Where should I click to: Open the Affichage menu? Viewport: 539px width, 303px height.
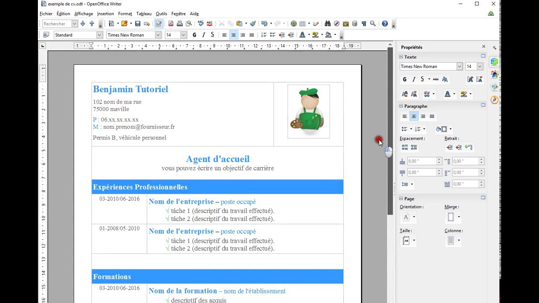click(x=83, y=14)
